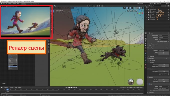
Task: Collapse the Sampling panel
Action: coord(150,48)
